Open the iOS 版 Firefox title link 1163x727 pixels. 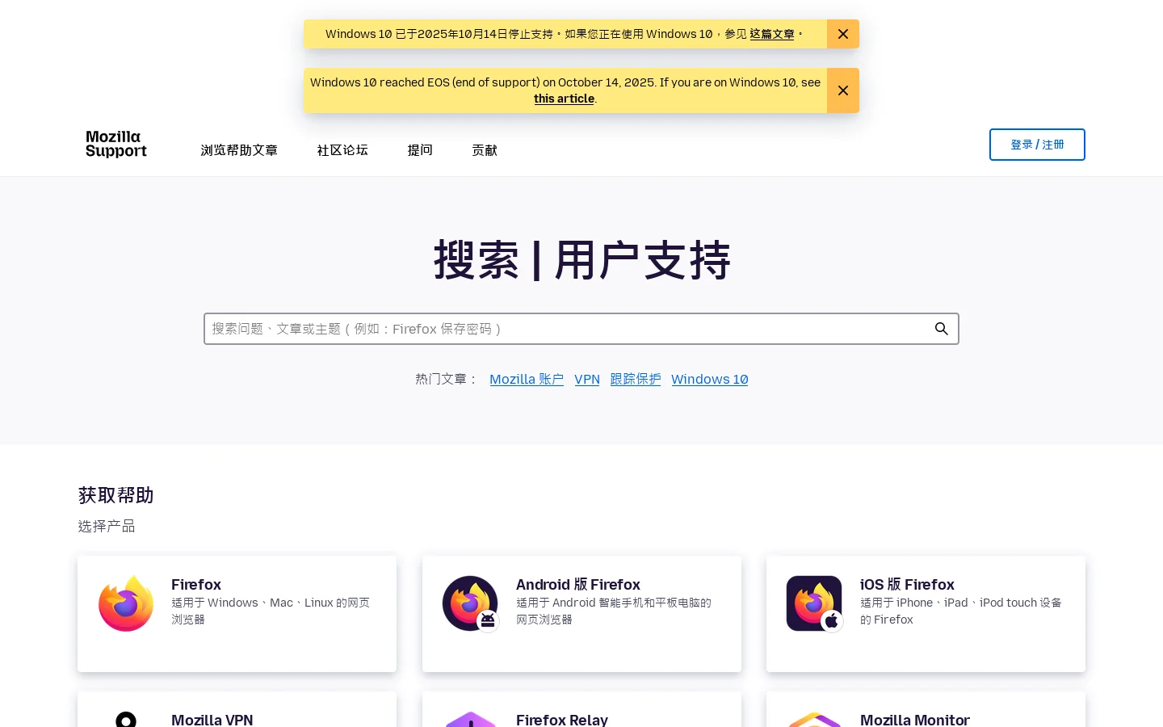(x=907, y=584)
